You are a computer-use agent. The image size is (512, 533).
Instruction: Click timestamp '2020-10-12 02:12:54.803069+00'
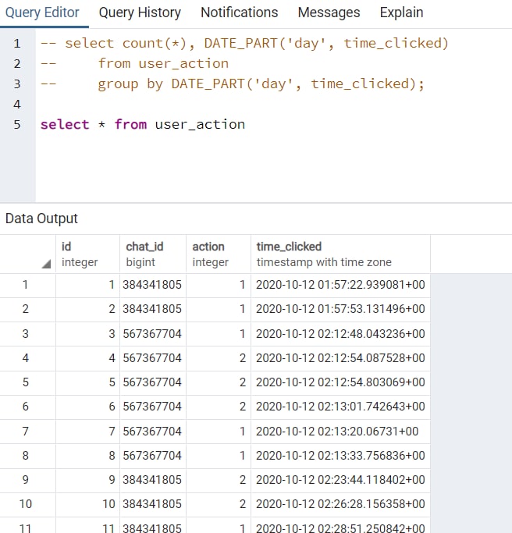340,382
